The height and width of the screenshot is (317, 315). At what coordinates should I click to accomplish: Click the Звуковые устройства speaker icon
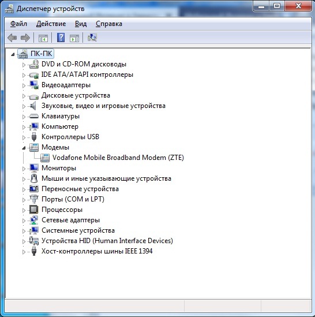[33, 106]
